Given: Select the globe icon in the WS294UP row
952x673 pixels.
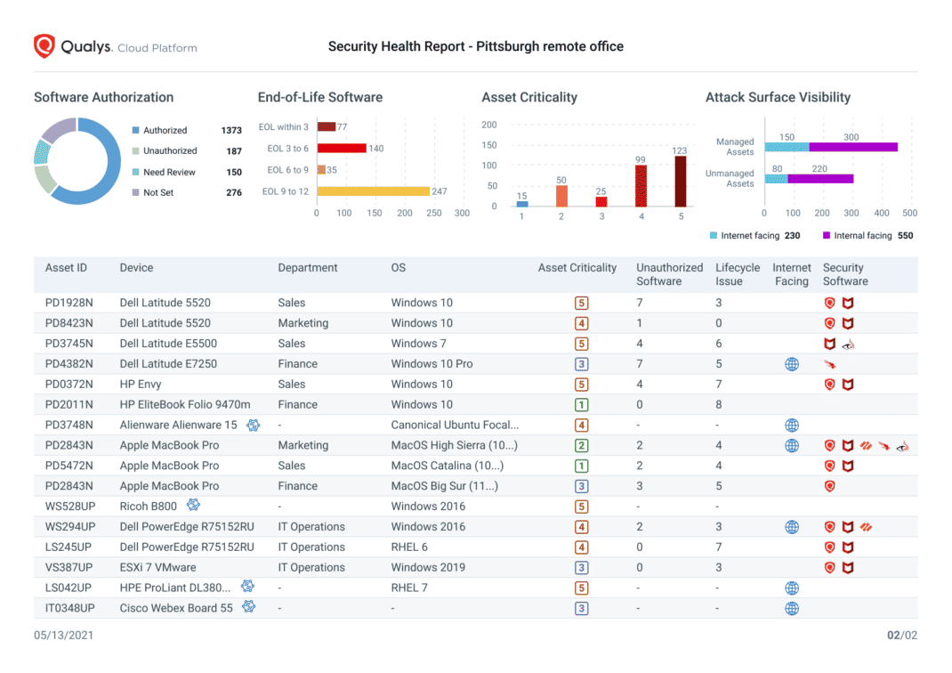Looking at the screenshot, I should [x=792, y=527].
